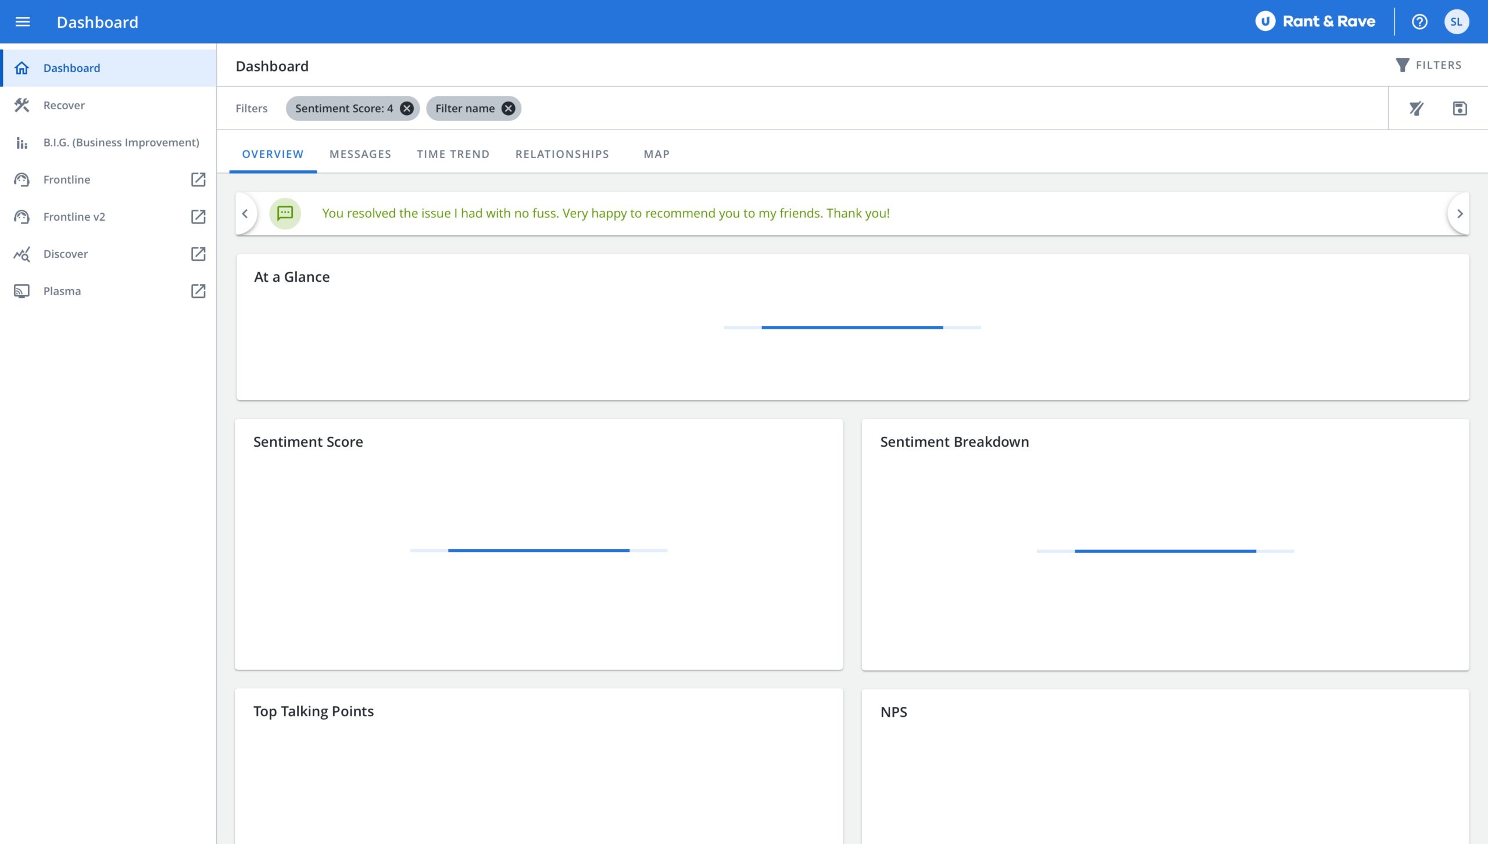Click the Top Talking Points card title
This screenshot has height=844, width=1488.
coord(313,712)
